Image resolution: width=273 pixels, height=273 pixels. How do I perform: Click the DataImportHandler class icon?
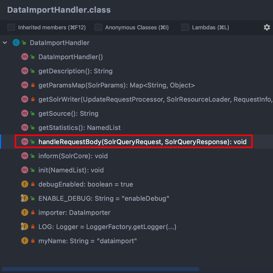coord(16,43)
